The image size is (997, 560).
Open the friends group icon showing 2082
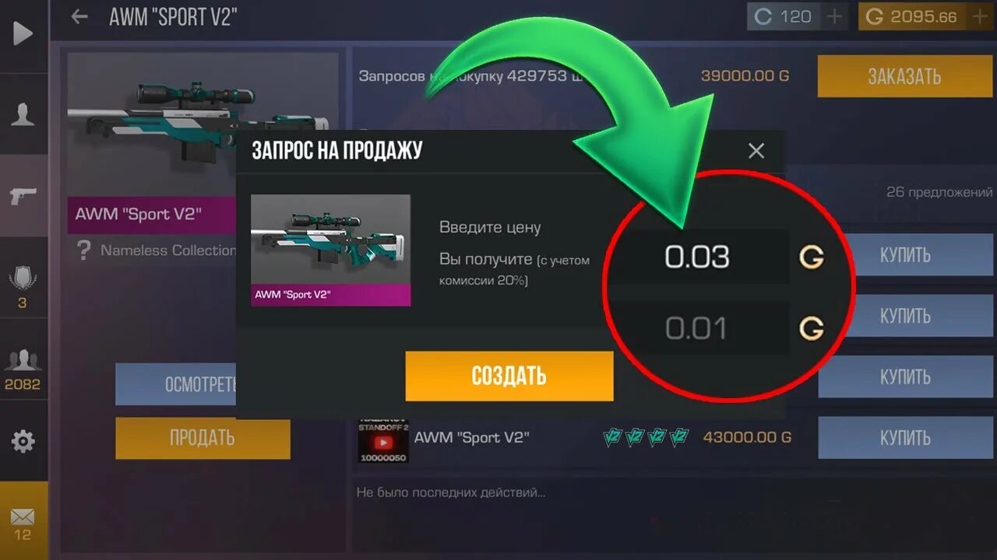click(23, 359)
